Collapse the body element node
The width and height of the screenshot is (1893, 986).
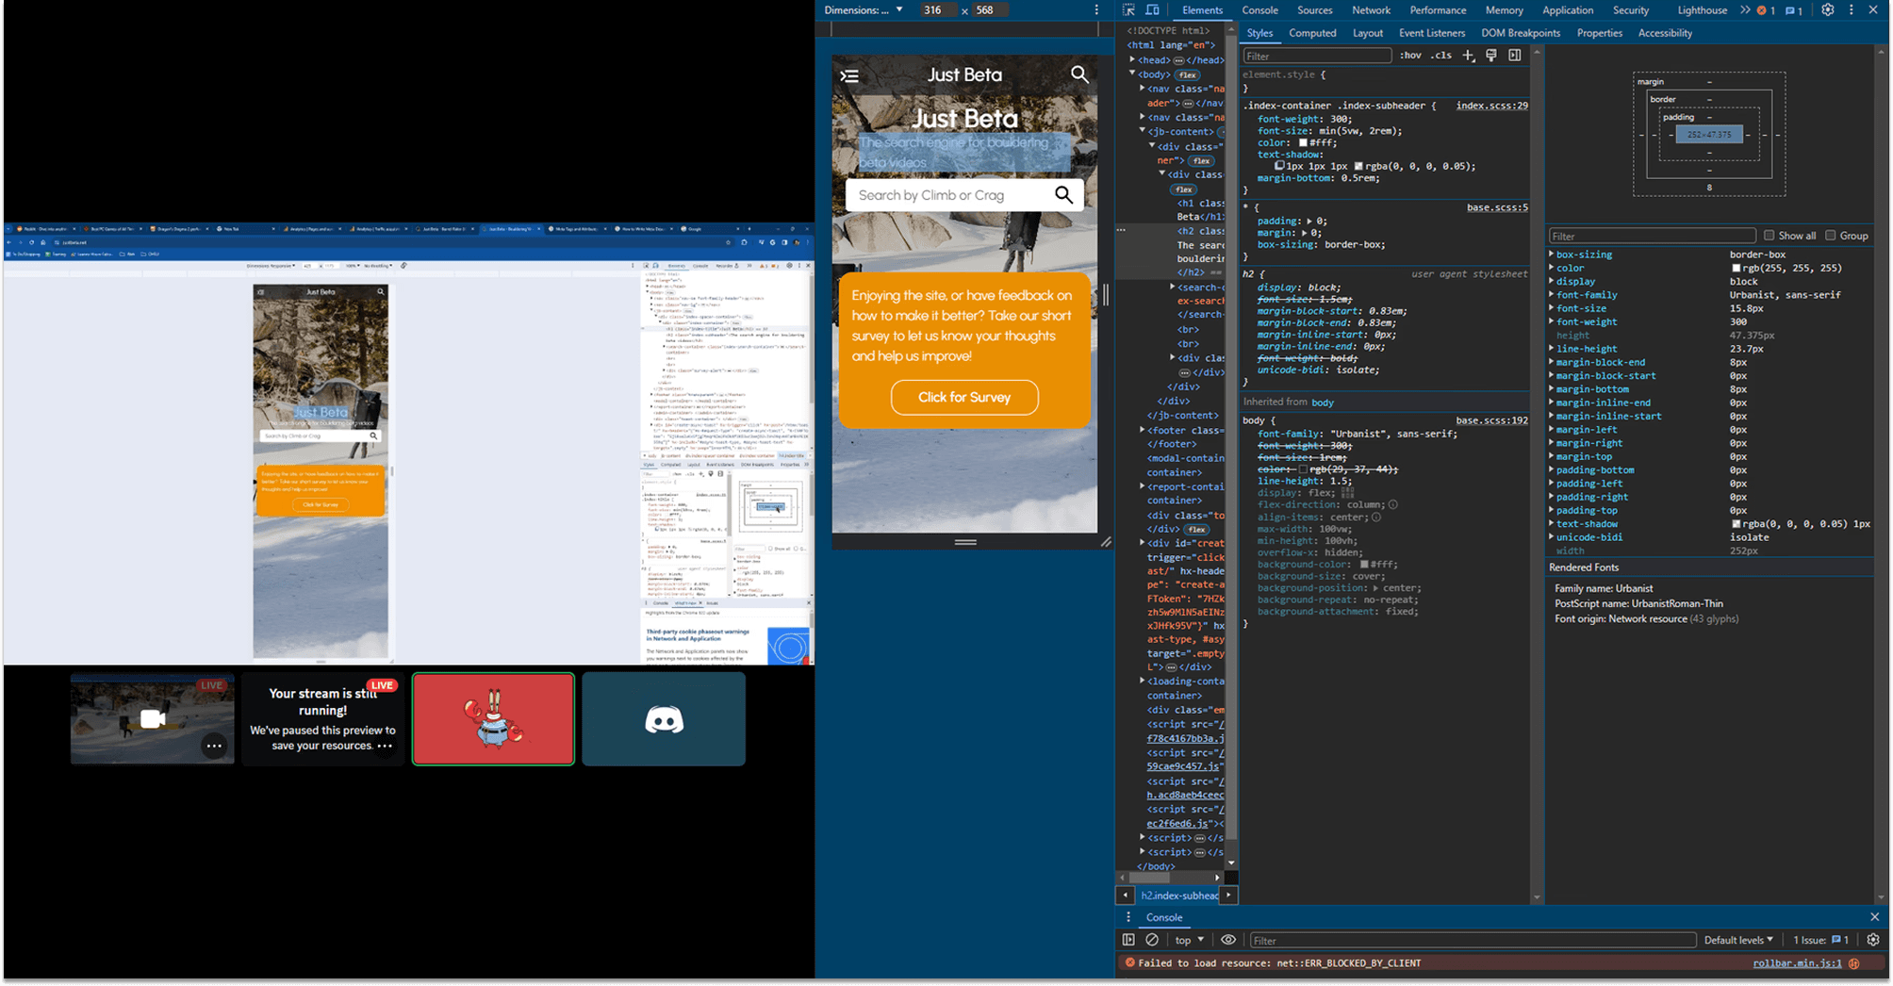click(x=1133, y=74)
